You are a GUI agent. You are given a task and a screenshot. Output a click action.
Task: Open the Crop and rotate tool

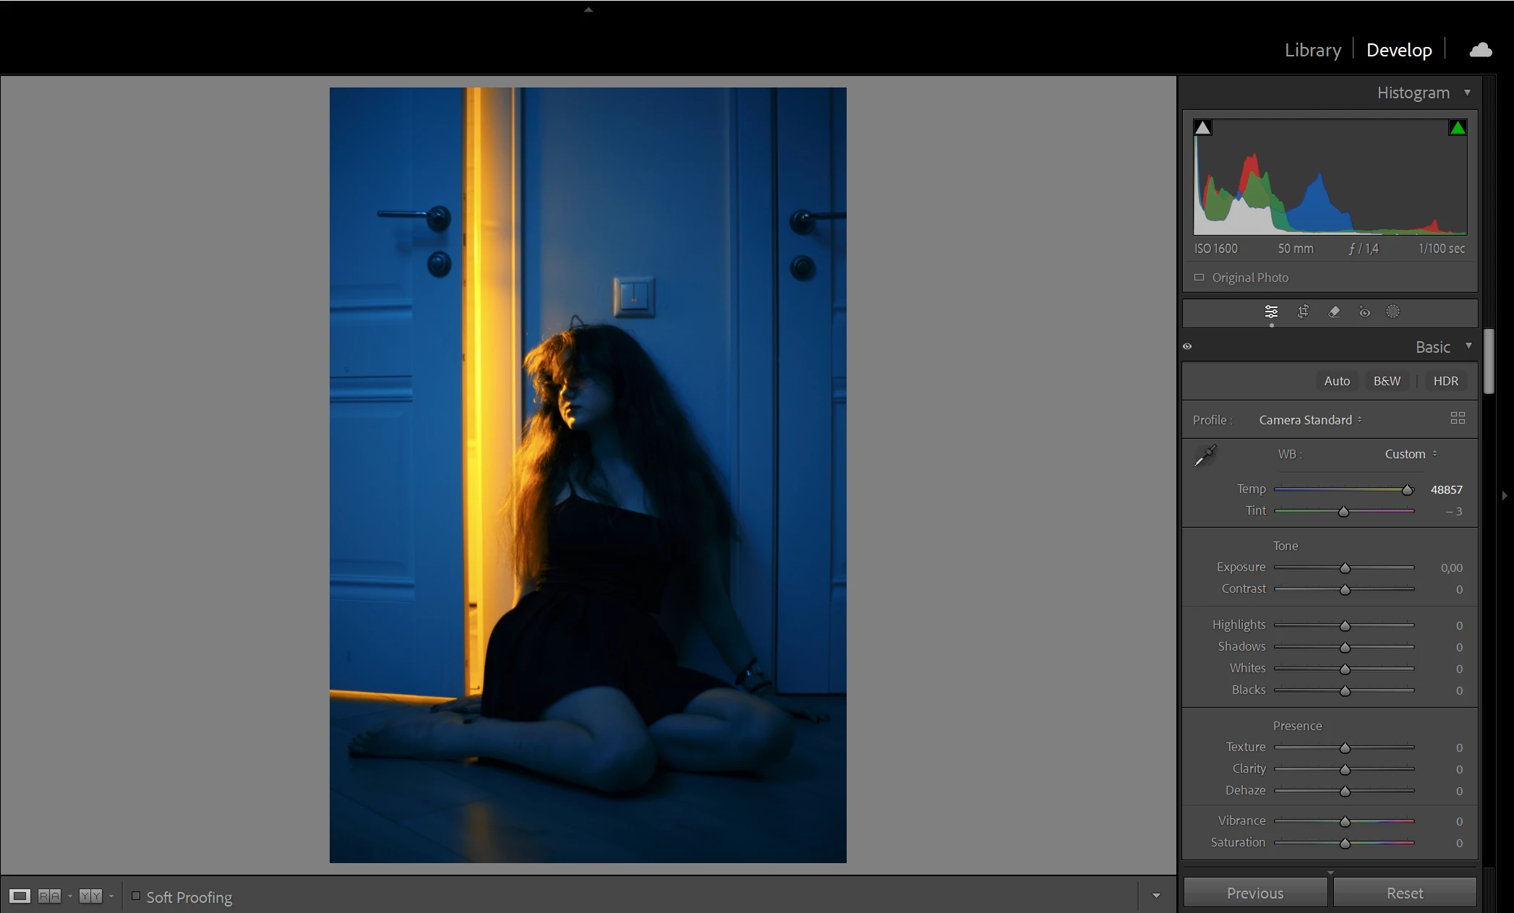[x=1303, y=312]
